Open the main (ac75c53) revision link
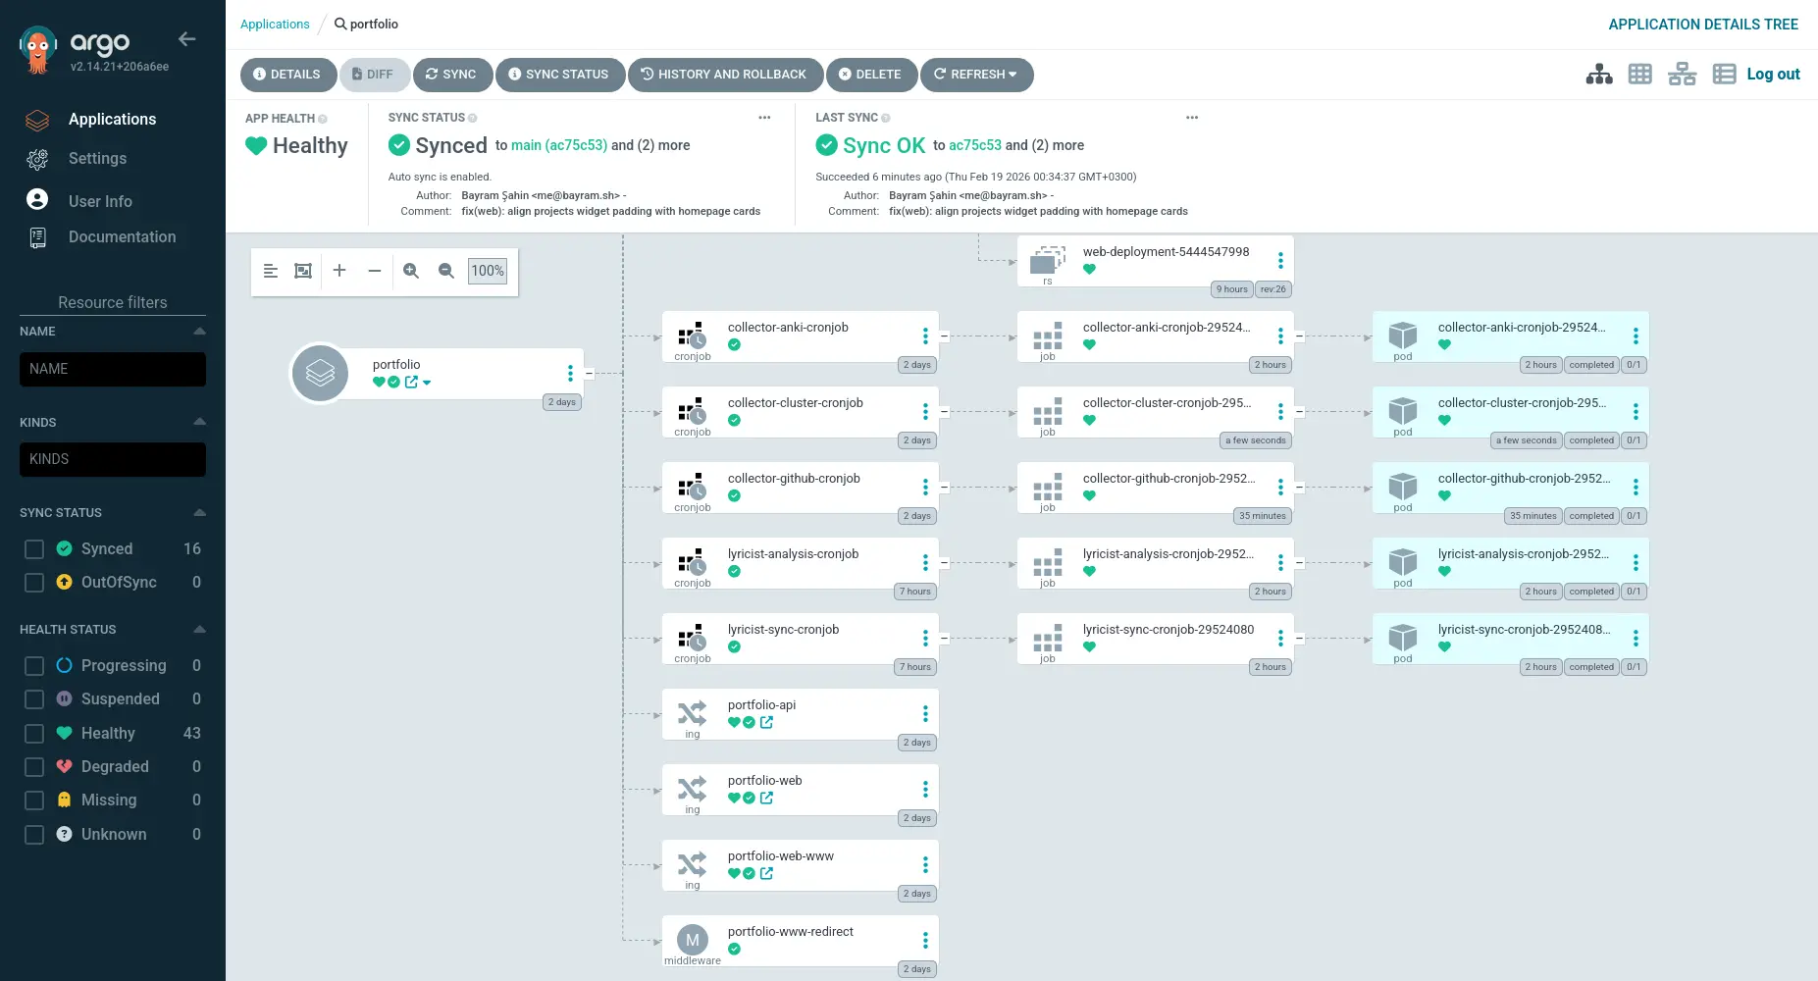The image size is (1818, 981). [558, 145]
